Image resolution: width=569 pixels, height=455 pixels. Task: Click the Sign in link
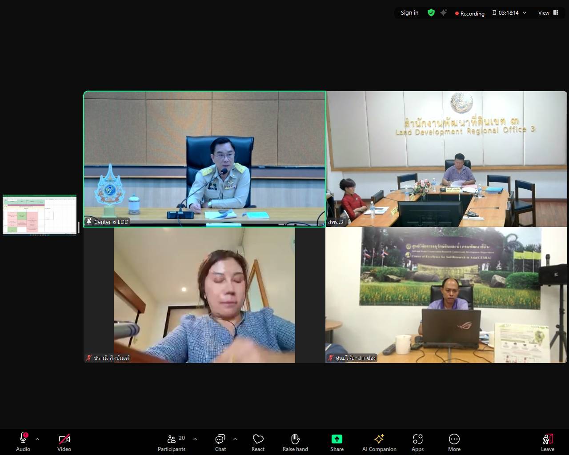click(409, 13)
